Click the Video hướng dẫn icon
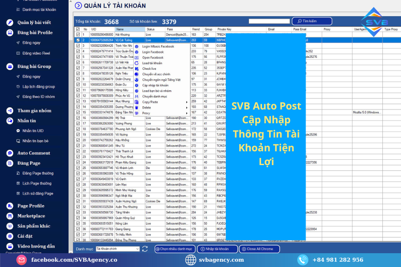This screenshot has width=401, height=267. [10, 246]
